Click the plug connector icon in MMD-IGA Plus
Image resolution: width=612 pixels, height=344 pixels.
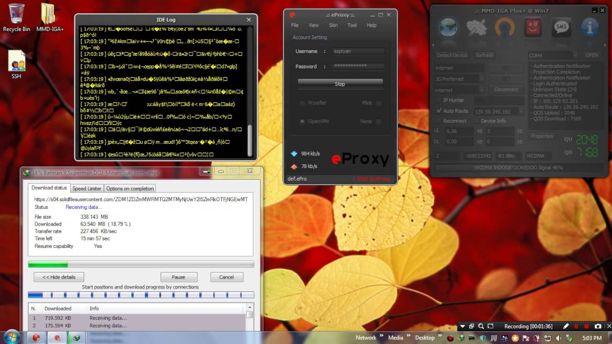476,28
